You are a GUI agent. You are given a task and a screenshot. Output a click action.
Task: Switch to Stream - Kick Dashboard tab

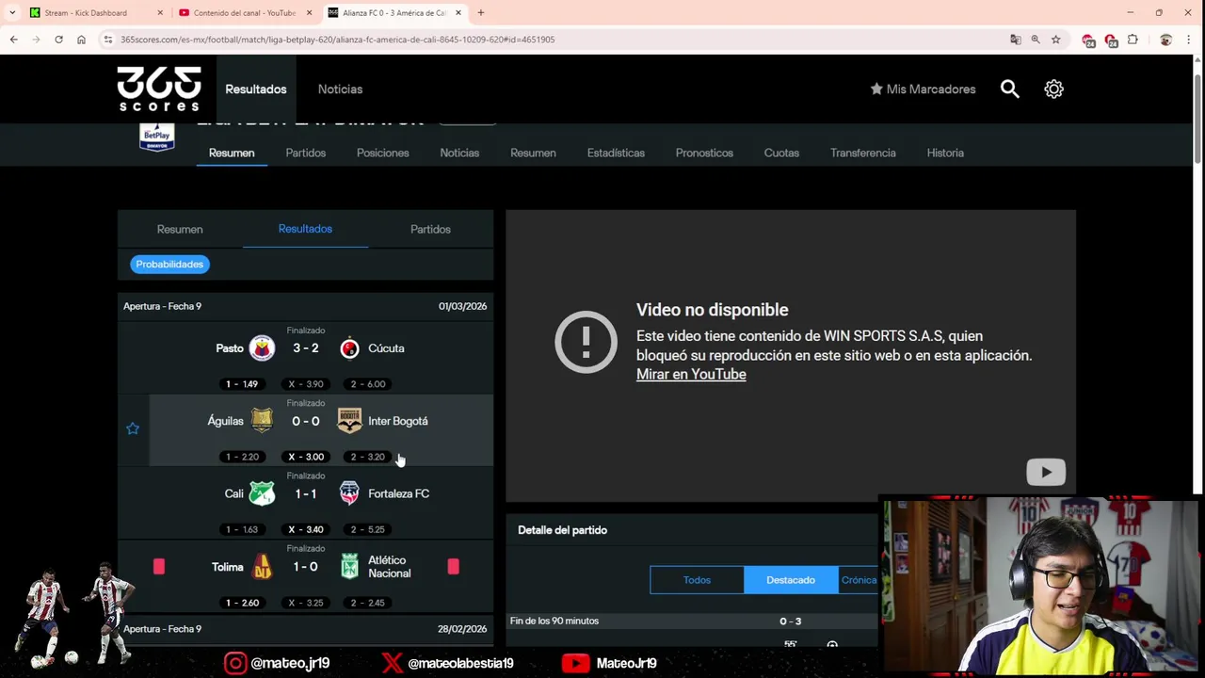point(92,13)
